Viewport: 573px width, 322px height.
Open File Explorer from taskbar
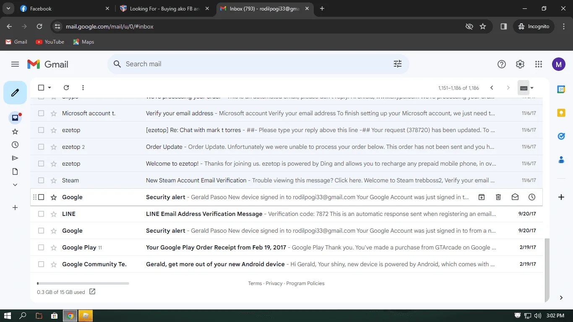pyautogui.click(x=39, y=316)
